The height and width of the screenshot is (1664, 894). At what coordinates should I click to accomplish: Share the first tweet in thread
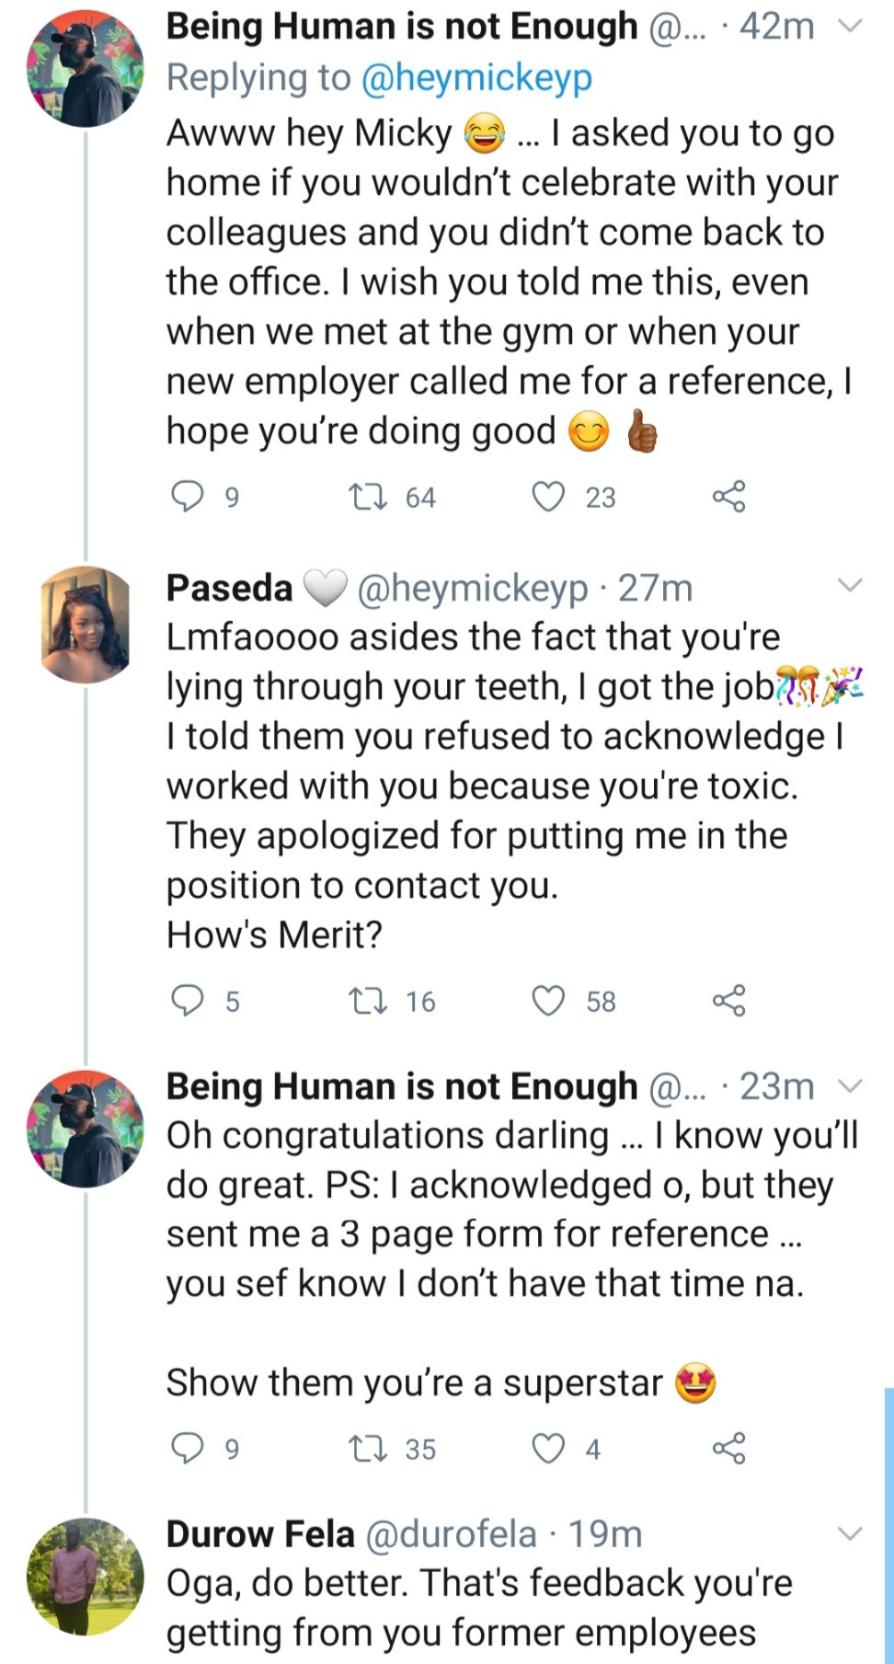(x=728, y=497)
